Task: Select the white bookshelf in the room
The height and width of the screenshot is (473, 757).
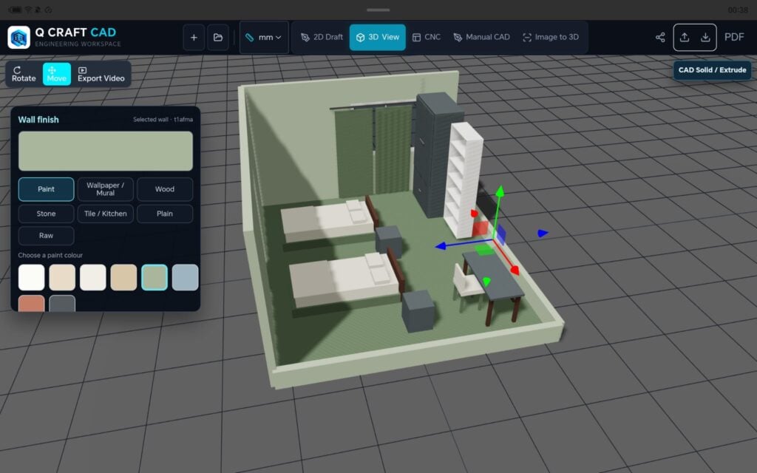Action: pyautogui.click(x=463, y=180)
